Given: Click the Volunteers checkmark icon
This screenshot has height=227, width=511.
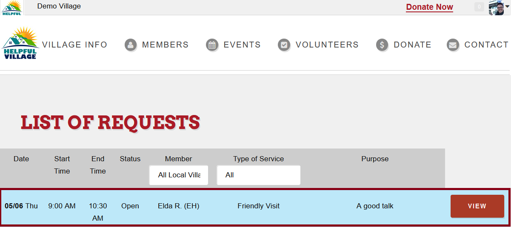Looking at the screenshot, I should coord(284,45).
